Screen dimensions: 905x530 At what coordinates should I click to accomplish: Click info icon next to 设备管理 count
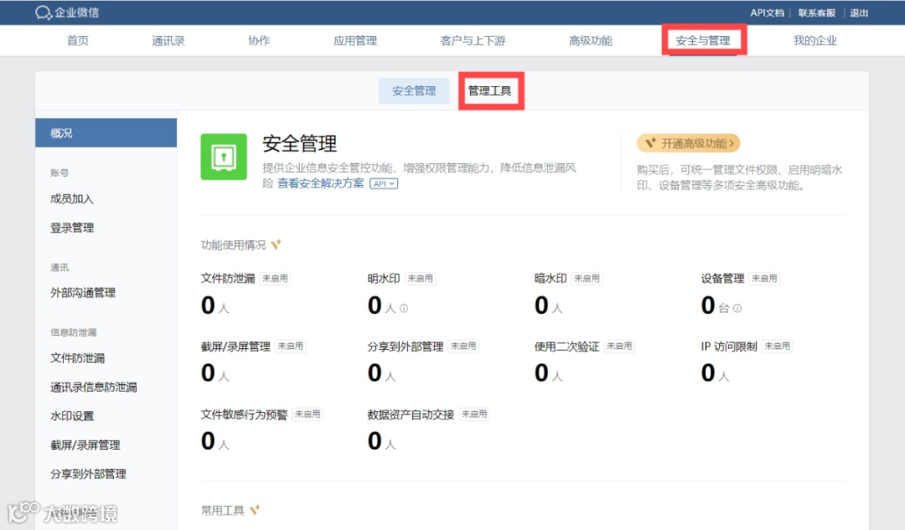(x=737, y=309)
